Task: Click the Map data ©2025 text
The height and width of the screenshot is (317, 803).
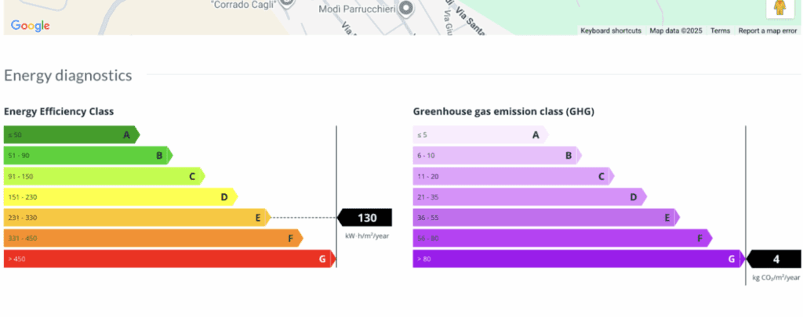Action: tap(676, 31)
